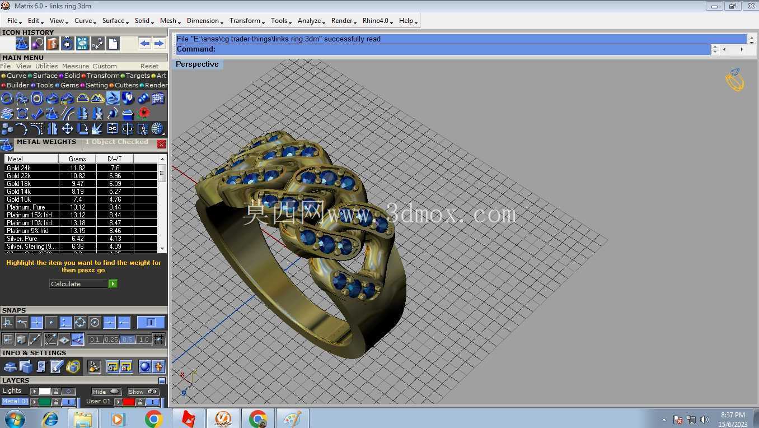Click the diagonal scale arrows icon in Icon History
This screenshot has height=428, width=759.
point(97,44)
